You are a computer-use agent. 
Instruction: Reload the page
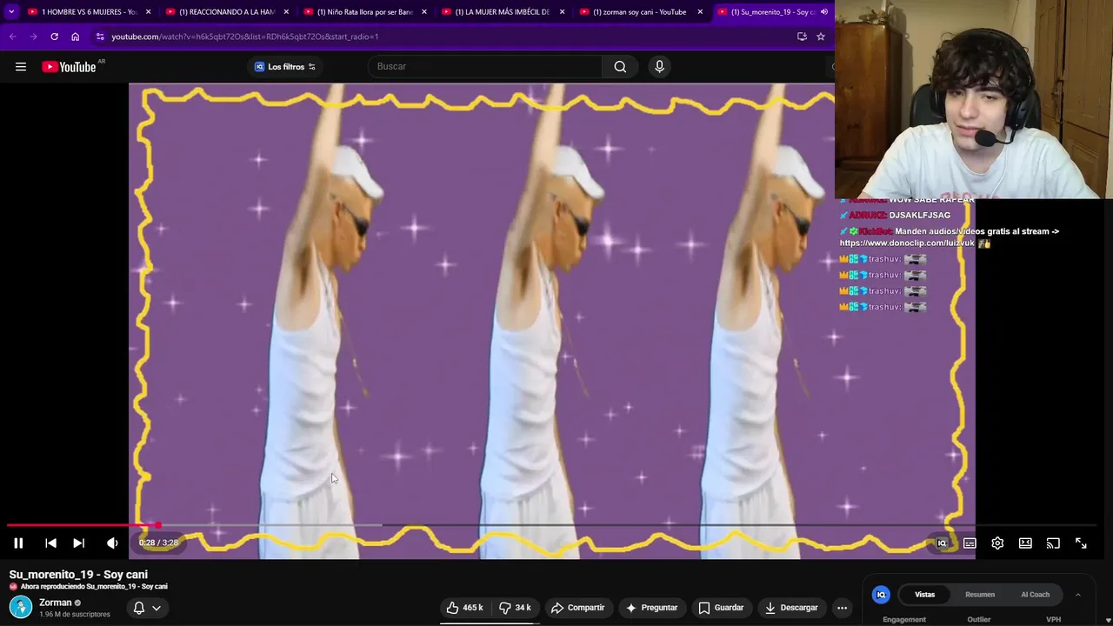click(54, 37)
